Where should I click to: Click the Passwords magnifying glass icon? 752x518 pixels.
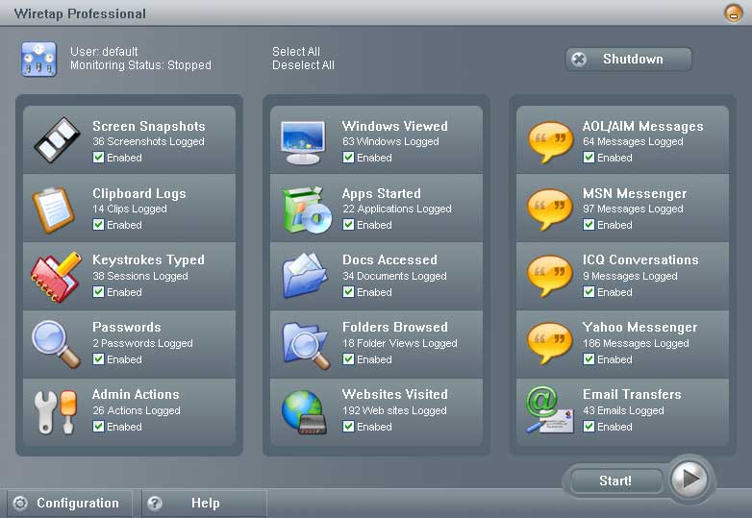click(x=56, y=344)
